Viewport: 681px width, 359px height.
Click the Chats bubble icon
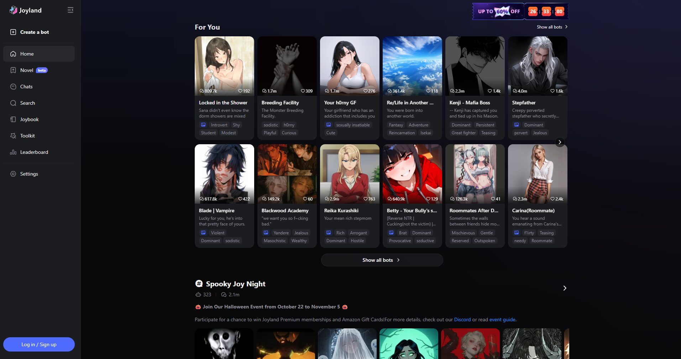pos(13,87)
